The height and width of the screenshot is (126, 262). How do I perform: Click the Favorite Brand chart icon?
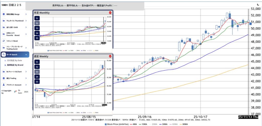tap(4, 34)
